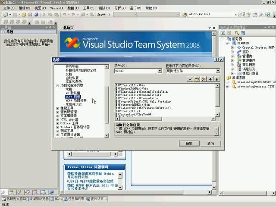
Task: Click the Find in Files icon beside AfxSocketInit
Action: tap(185, 15)
